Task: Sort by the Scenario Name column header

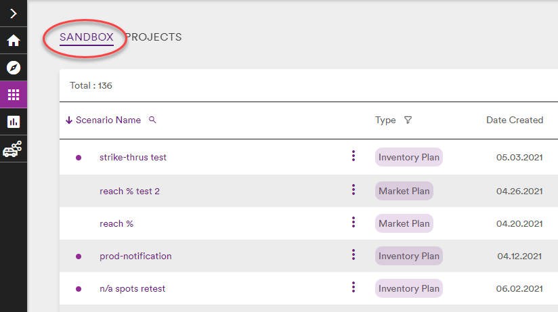Action: [x=108, y=120]
